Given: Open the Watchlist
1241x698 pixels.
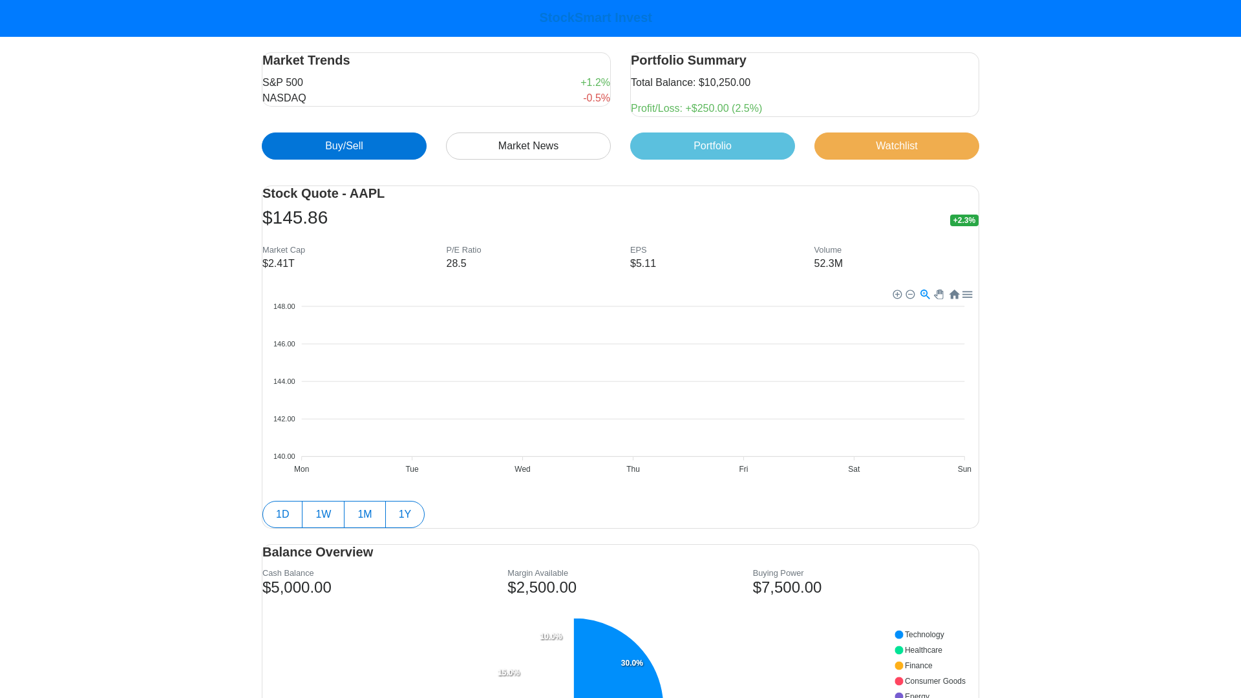Looking at the screenshot, I should click(x=896, y=146).
